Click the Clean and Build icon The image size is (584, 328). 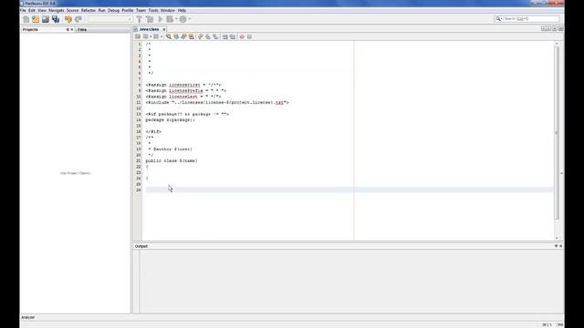pos(150,19)
